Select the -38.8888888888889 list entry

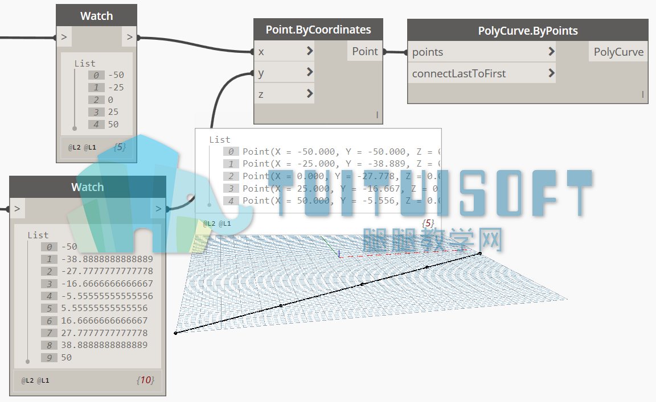pos(107,259)
